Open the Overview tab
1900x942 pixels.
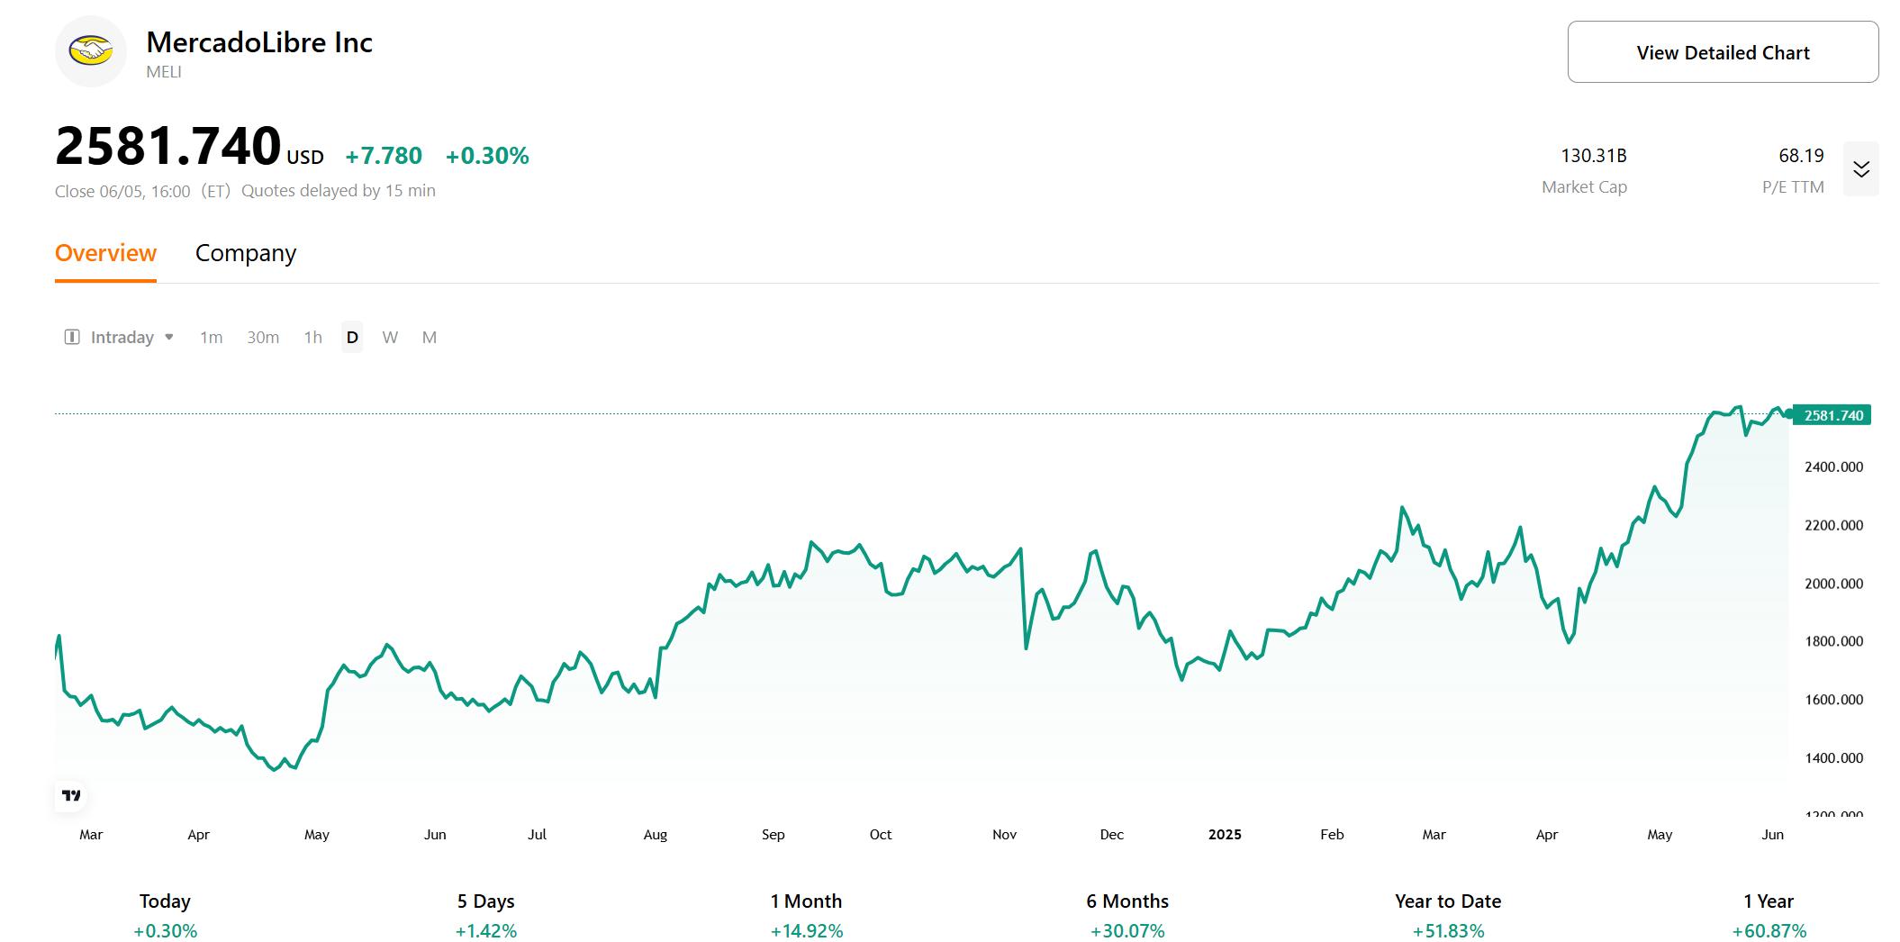click(x=105, y=253)
